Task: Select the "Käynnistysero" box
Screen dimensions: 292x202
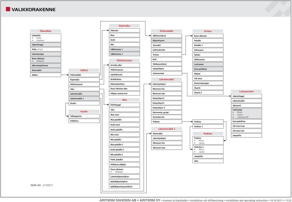Action: [x=166, y=41]
